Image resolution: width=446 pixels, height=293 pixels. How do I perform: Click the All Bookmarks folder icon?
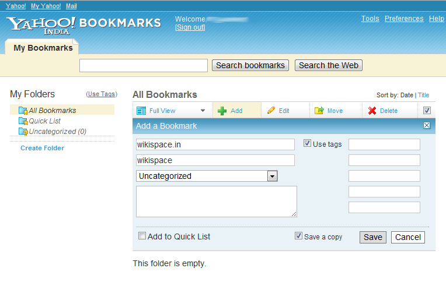tap(23, 111)
